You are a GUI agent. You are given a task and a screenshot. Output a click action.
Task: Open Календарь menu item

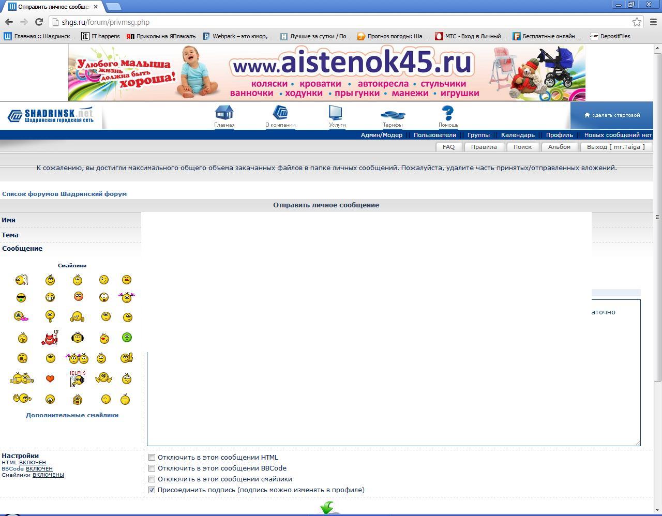[518, 135]
